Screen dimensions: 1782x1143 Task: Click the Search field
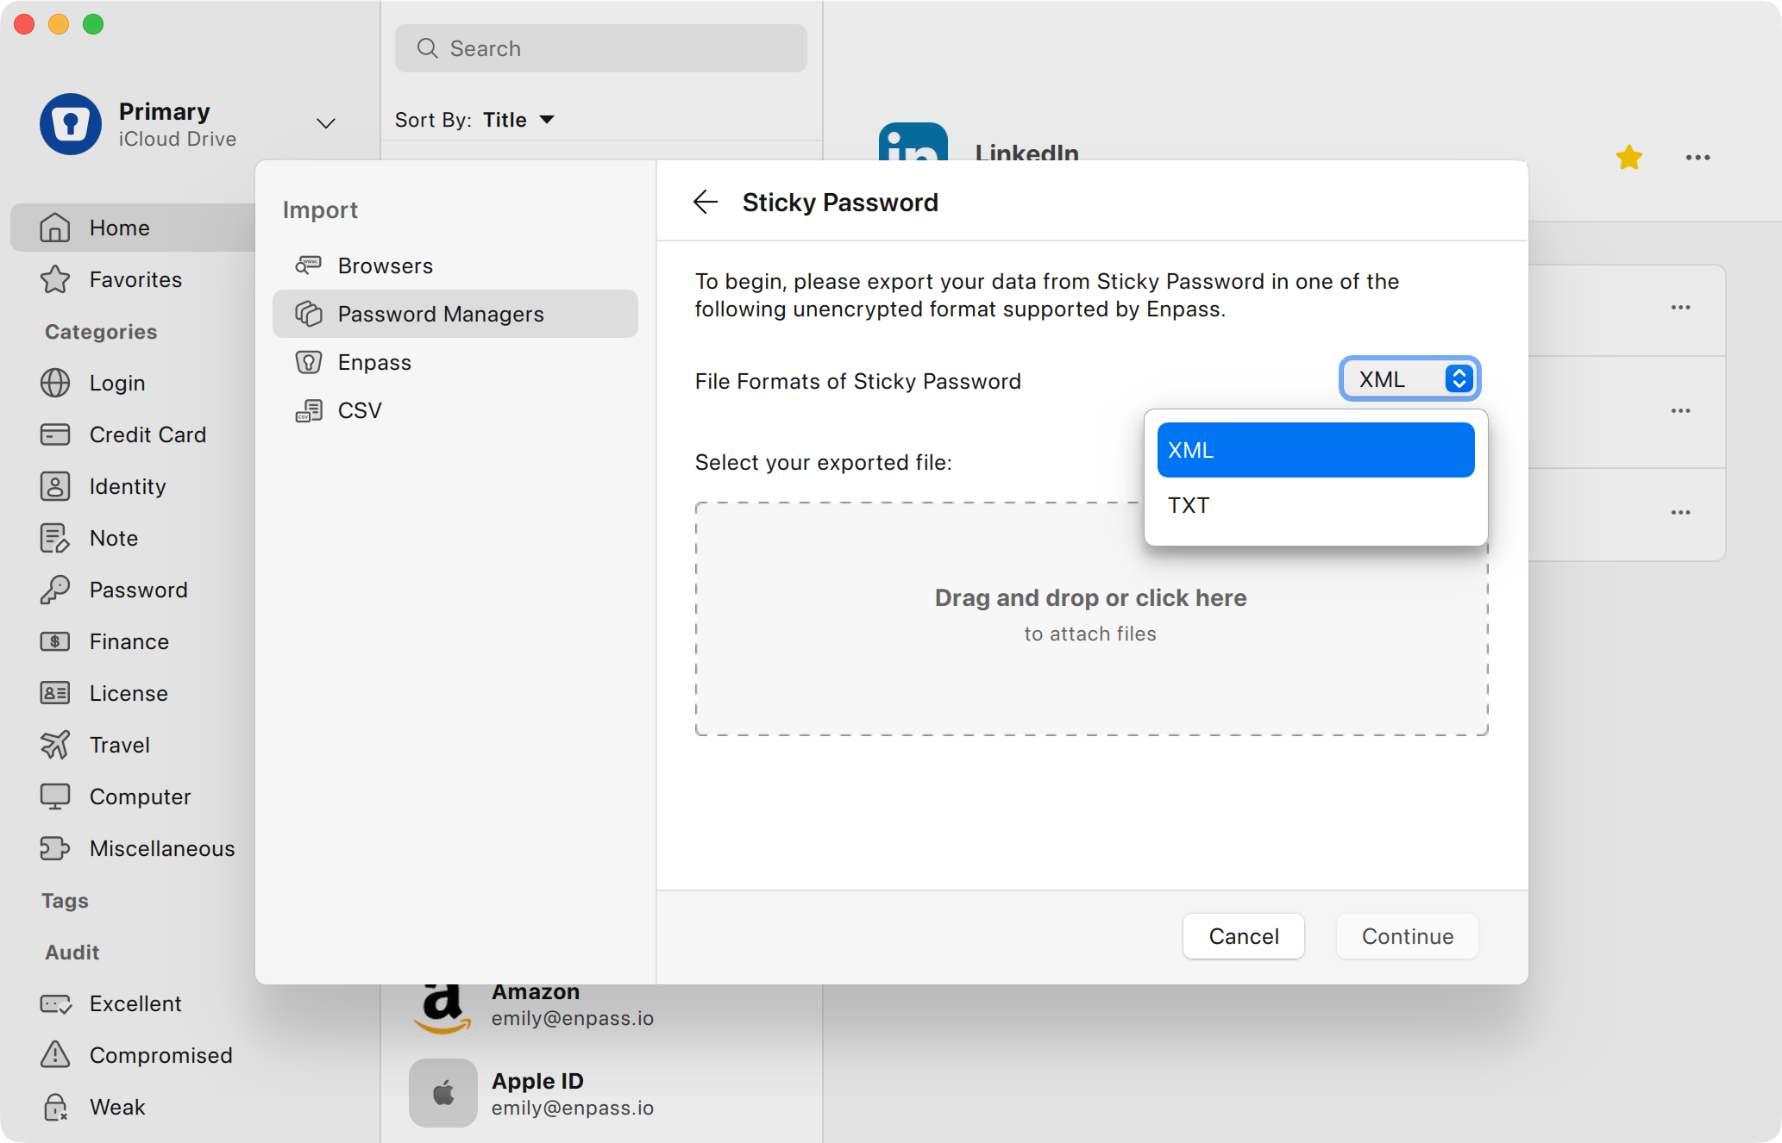click(601, 48)
